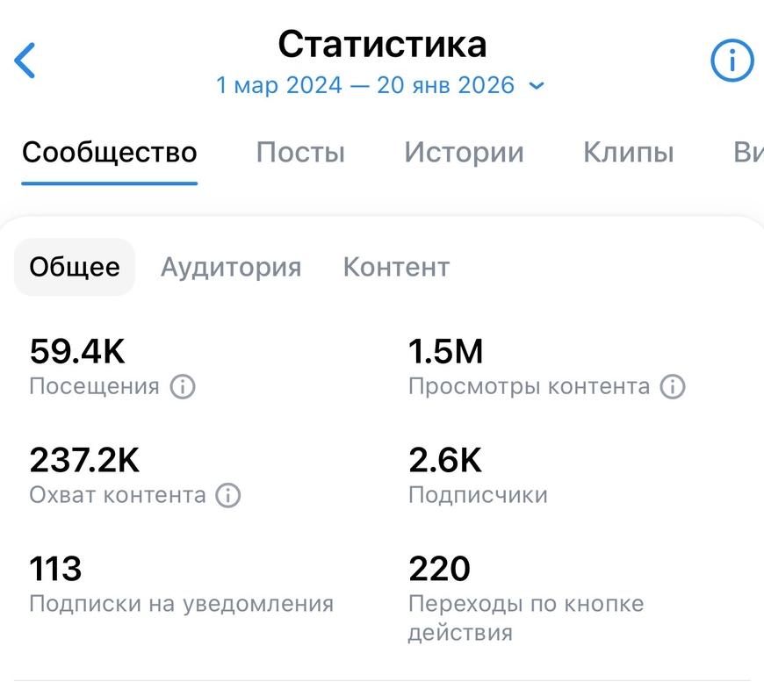This screenshot has height=682, width=764.
Task: Switch to the Истории tab
Action: [x=464, y=153]
